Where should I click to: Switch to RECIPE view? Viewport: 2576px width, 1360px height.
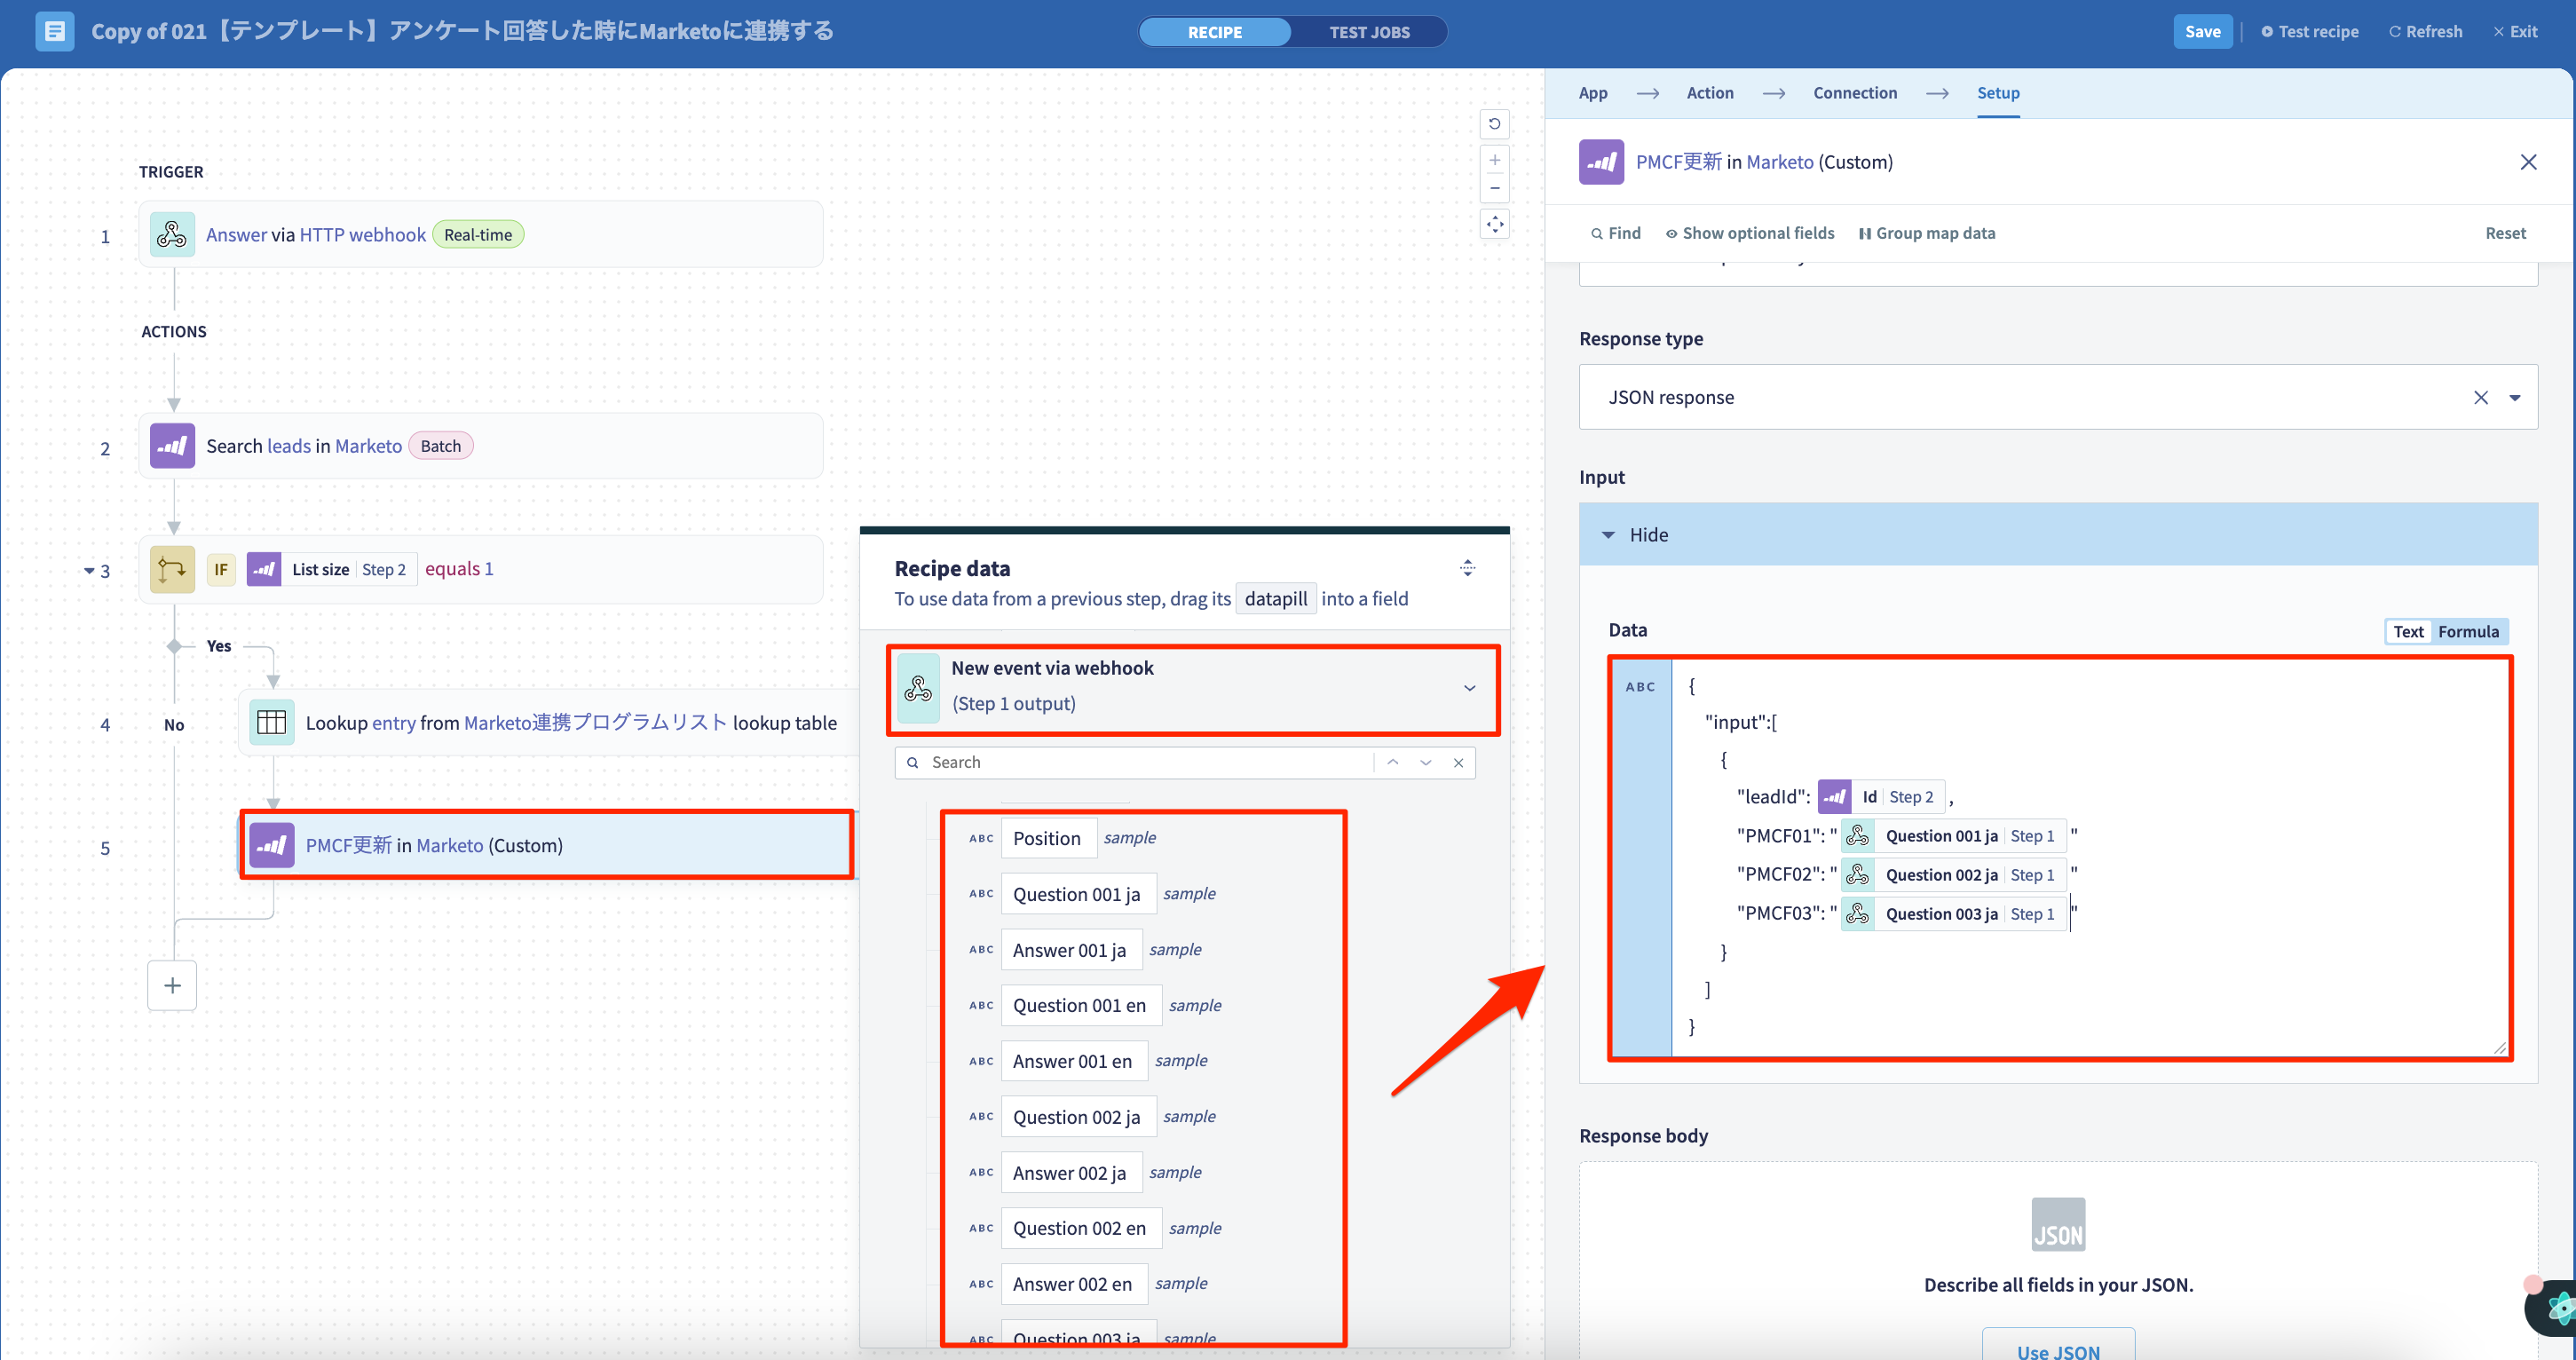1215,32
